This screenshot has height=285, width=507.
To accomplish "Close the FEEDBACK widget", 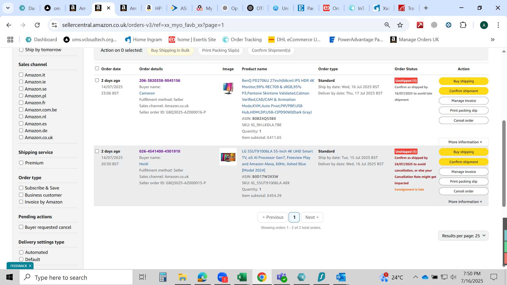I will pos(30,266).
